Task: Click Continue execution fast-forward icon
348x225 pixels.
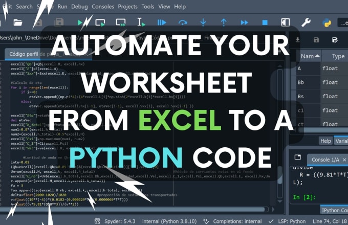Action: [244, 22]
